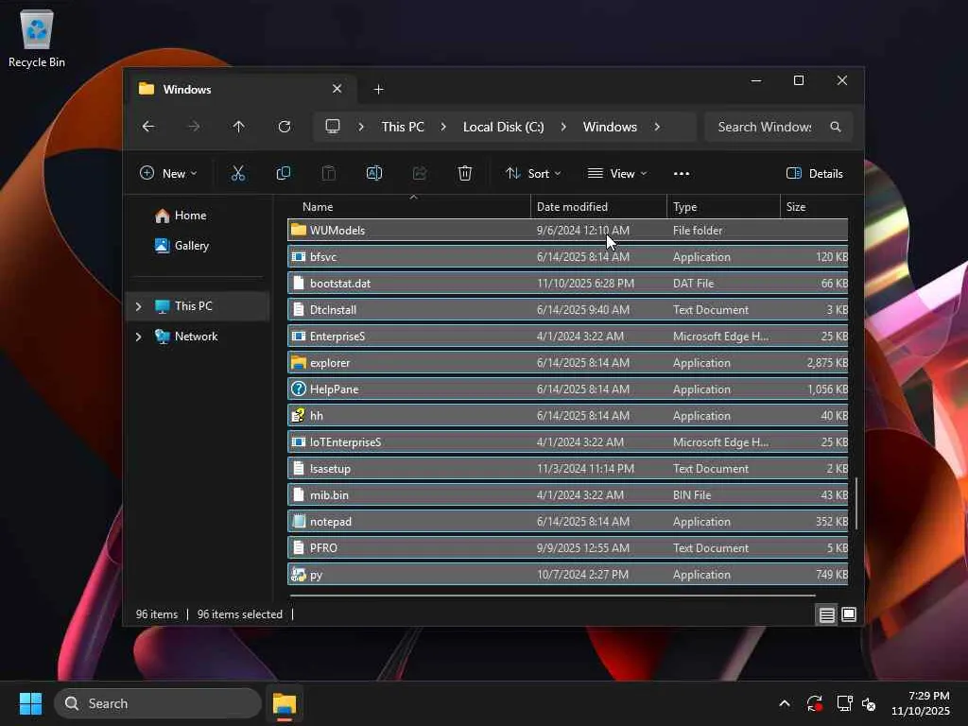Image resolution: width=968 pixels, height=726 pixels.
Task: Select the explorer application icon
Action: (x=299, y=362)
